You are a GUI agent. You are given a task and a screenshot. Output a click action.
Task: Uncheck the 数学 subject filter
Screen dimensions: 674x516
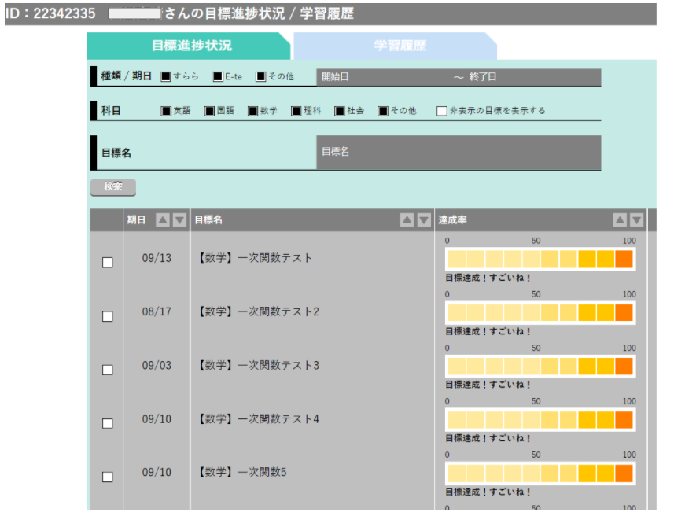pos(252,111)
